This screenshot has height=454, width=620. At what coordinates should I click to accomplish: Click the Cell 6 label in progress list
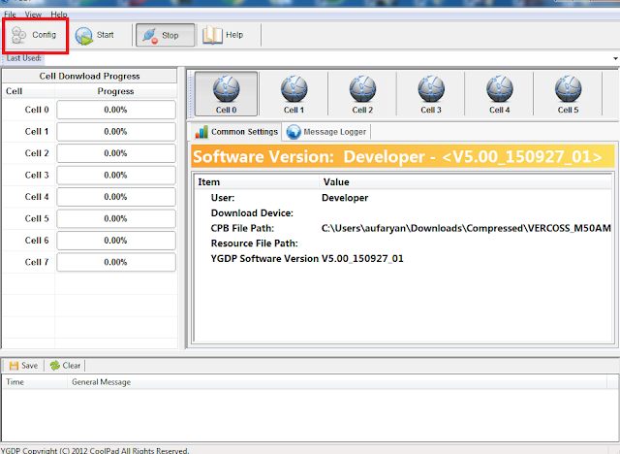37,241
